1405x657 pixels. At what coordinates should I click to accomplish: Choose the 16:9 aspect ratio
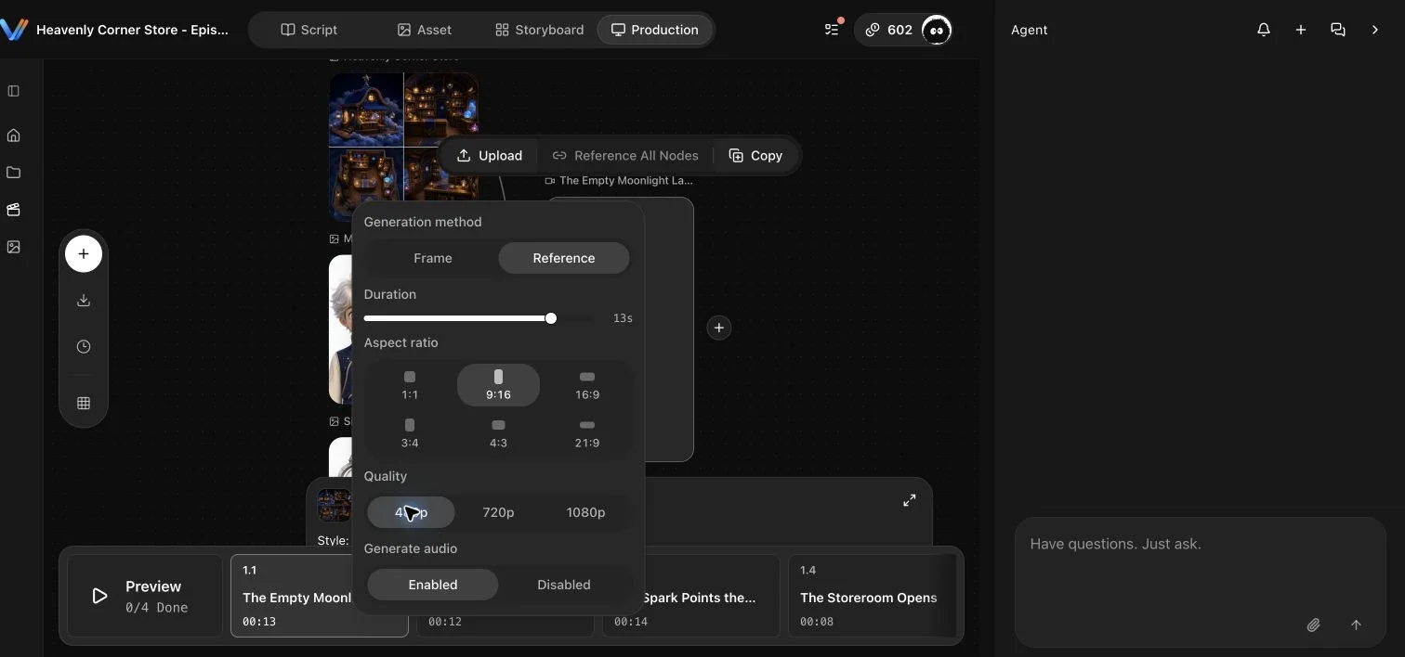tap(587, 385)
